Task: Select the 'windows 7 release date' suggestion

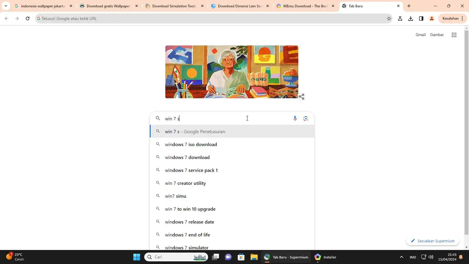Action: tap(232, 222)
